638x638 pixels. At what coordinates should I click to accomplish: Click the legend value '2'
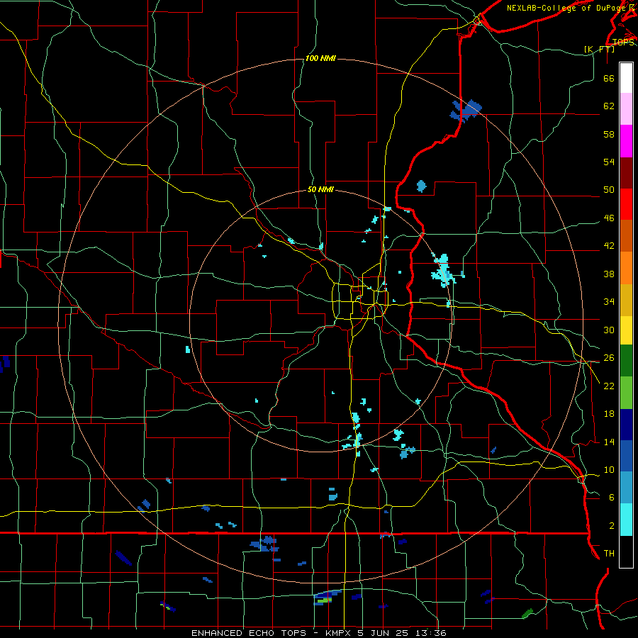point(612,526)
